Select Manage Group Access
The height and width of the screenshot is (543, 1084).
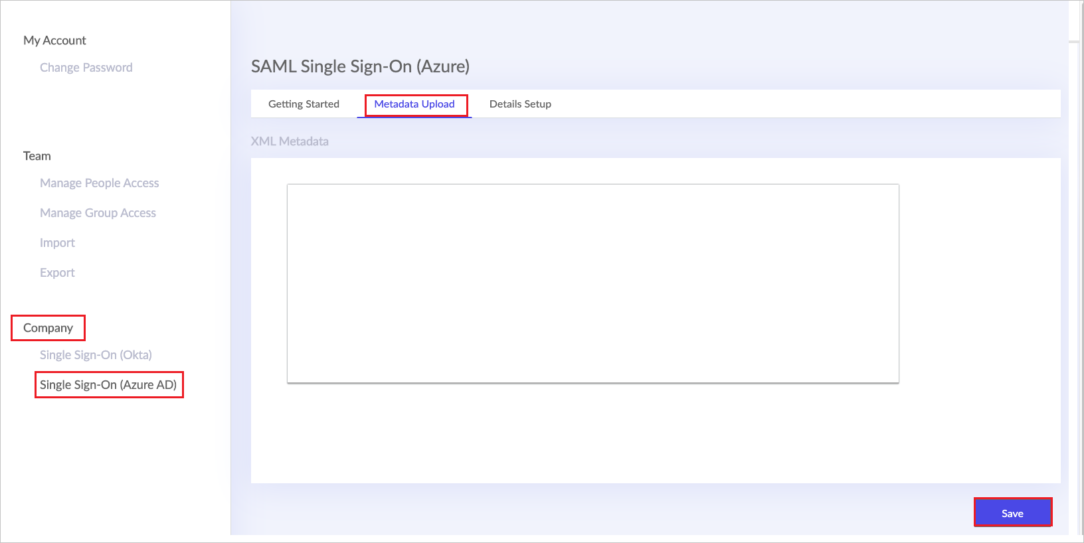point(98,213)
